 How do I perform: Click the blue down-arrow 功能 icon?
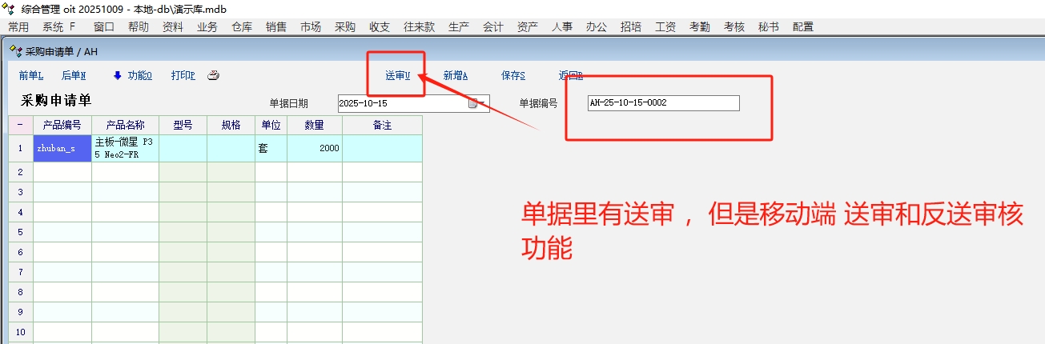tap(117, 76)
